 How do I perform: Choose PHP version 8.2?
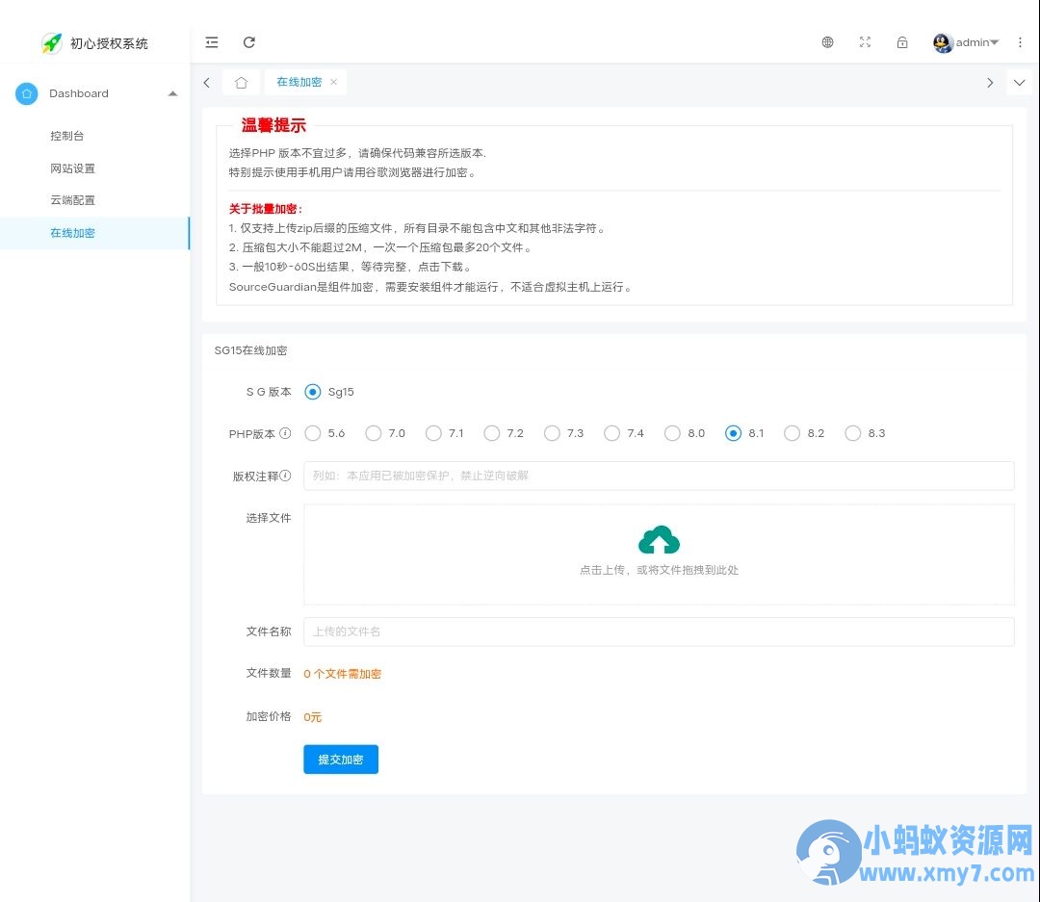(x=792, y=433)
